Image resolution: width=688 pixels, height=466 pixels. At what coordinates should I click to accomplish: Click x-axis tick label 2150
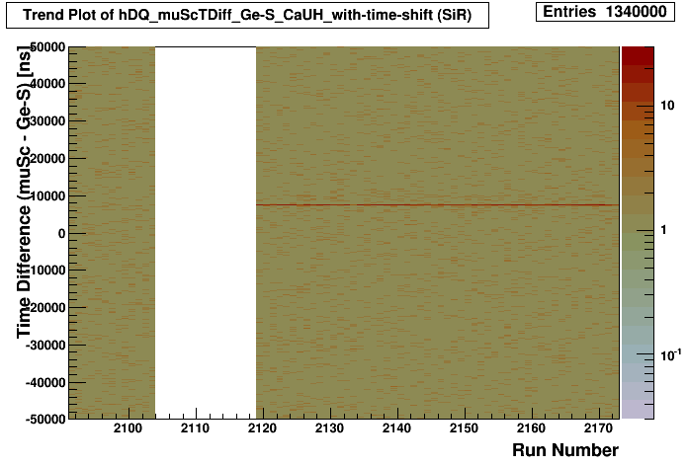point(465,428)
